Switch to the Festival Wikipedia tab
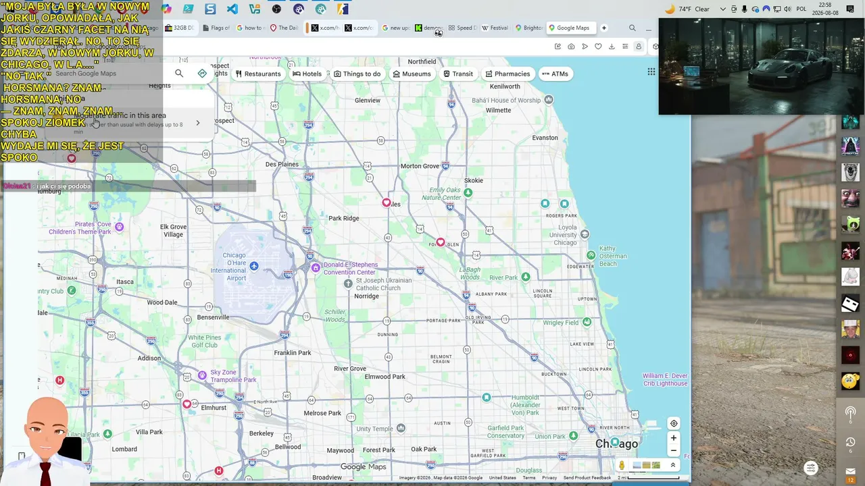This screenshot has width=865, height=486. 495,28
